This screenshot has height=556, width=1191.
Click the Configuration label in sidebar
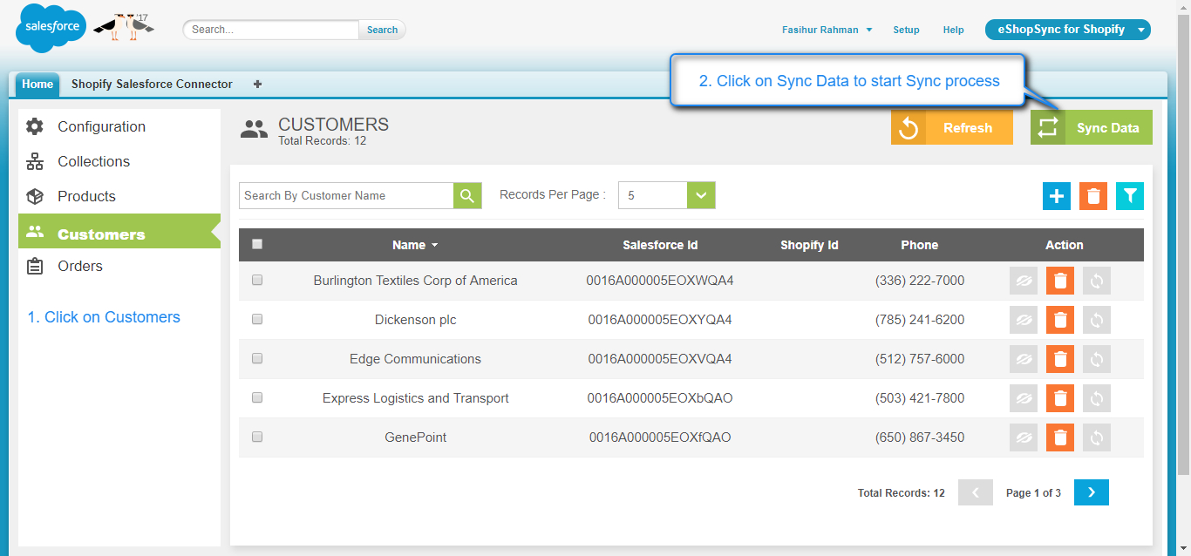pos(101,126)
